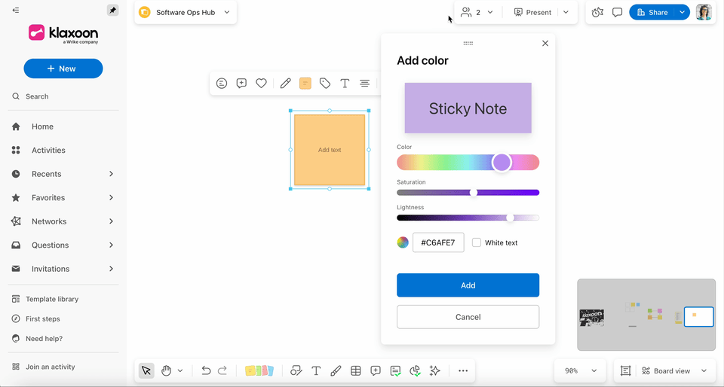Open the sticky note color icon
Viewport: 724px width, 387px height.
pyautogui.click(x=305, y=84)
